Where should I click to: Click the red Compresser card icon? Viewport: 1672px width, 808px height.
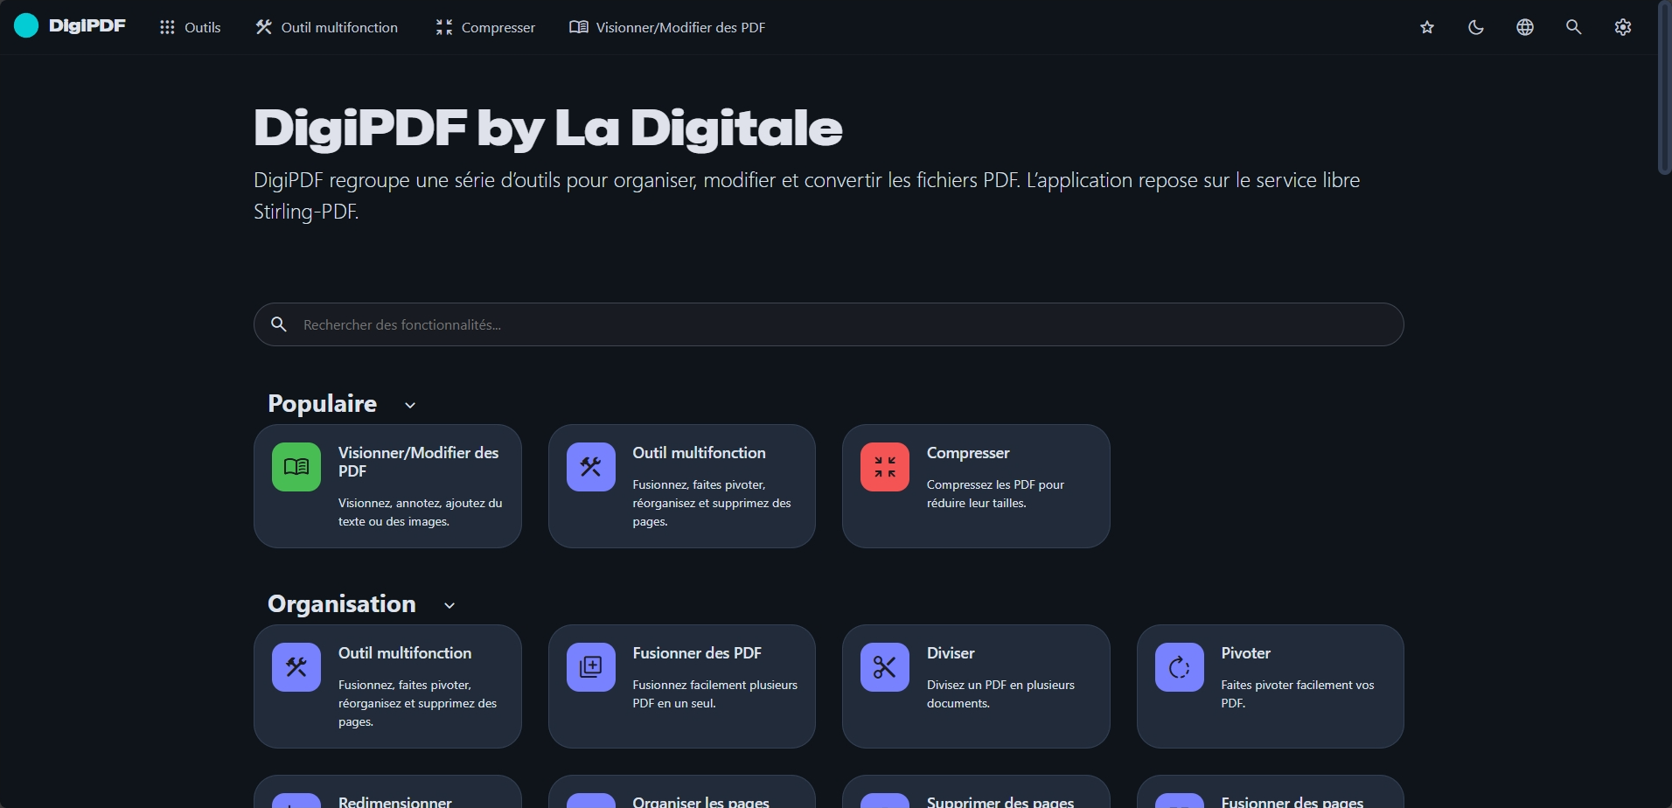point(885,467)
